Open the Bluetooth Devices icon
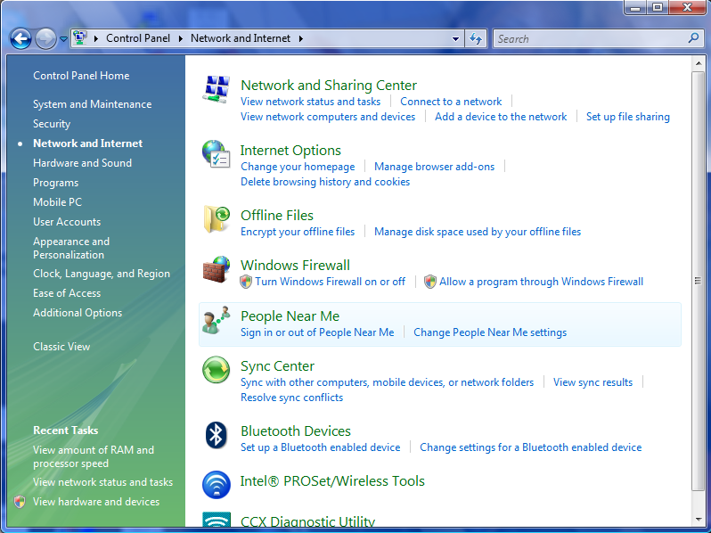Viewport: 711px width, 533px height. tap(217, 435)
